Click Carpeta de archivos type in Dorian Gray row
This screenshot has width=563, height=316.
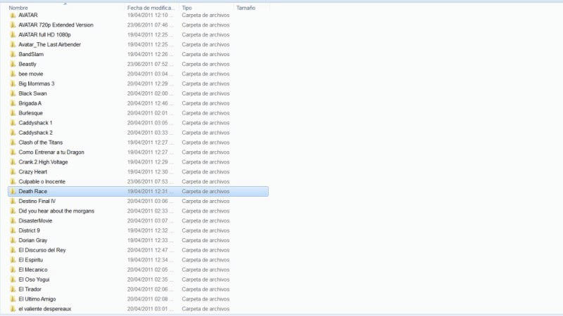pos(205,240)
